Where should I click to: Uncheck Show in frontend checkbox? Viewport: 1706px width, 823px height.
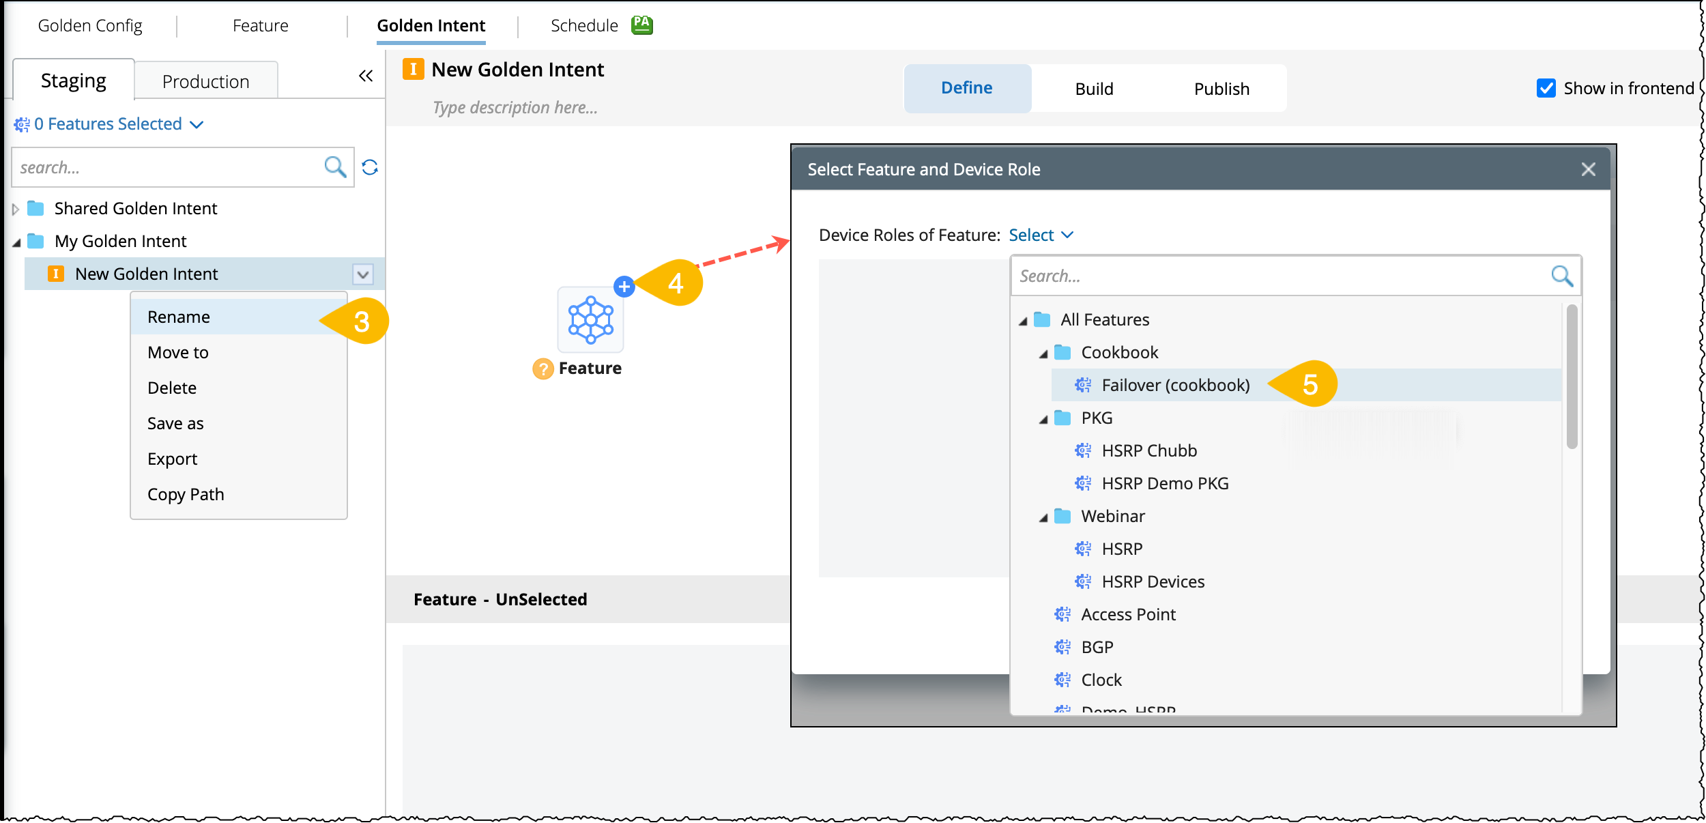[1546, 88]
